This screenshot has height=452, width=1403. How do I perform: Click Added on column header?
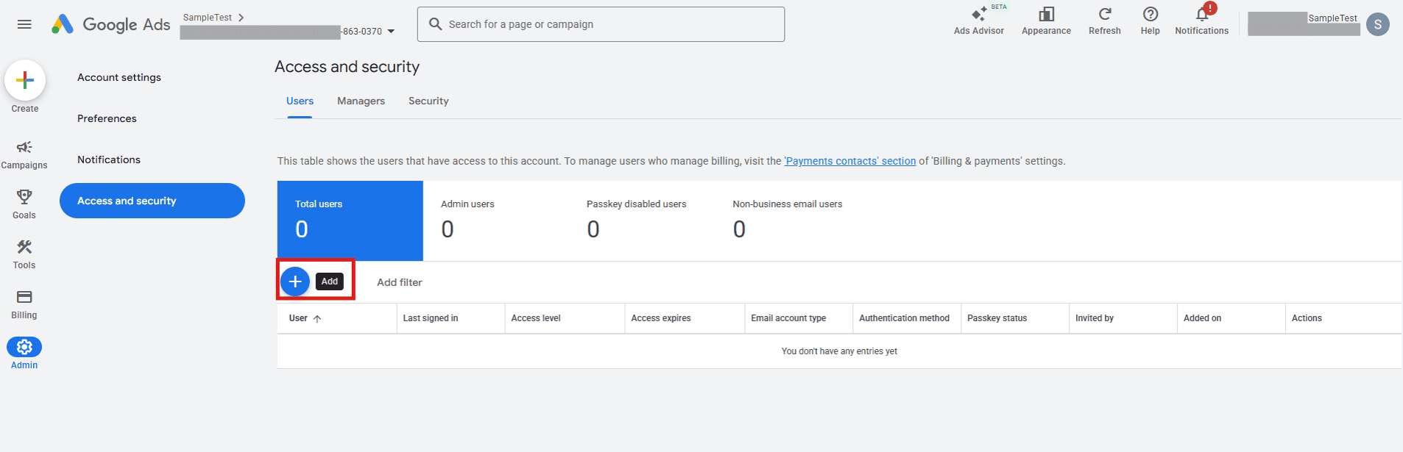click(x=1202, y=318)
